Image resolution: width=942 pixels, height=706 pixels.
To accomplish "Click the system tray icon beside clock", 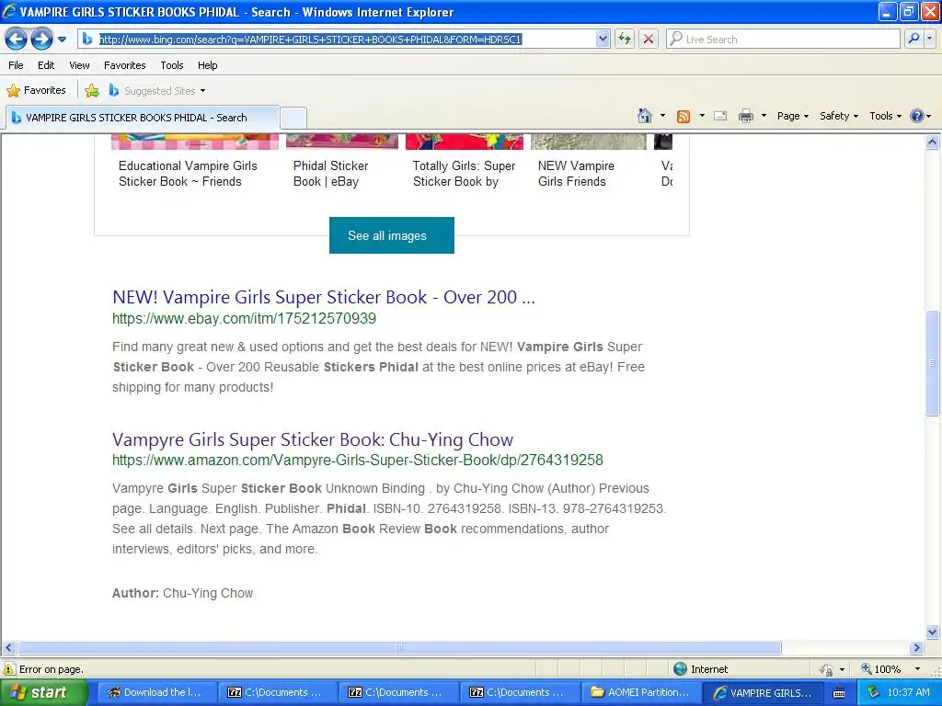I will click(x=873, y=692).
